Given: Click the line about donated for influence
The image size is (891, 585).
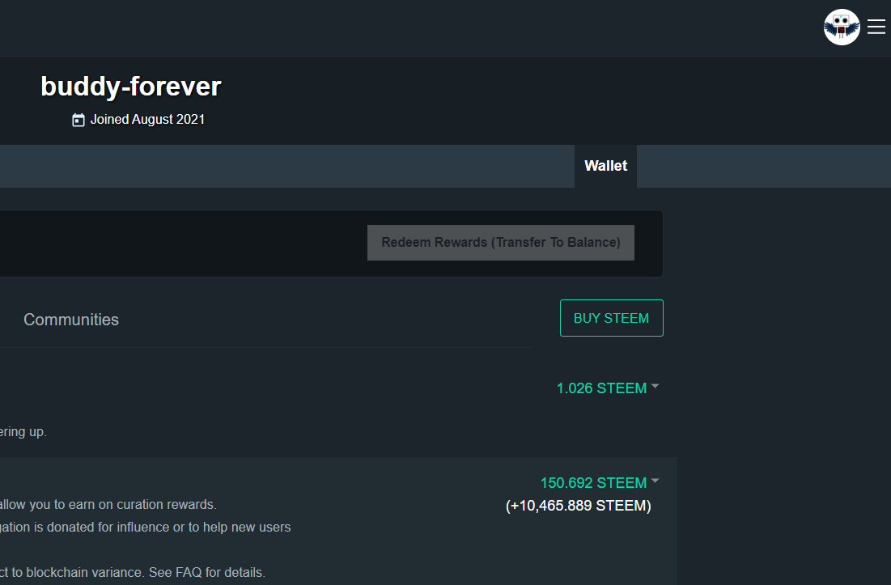Looking at the screenshot, I should point(146,527).
